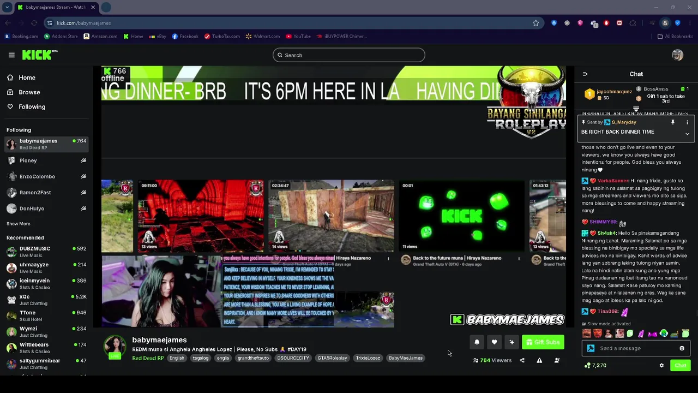
Task: Click the Home sidebar icon
Action: (10, 78)
